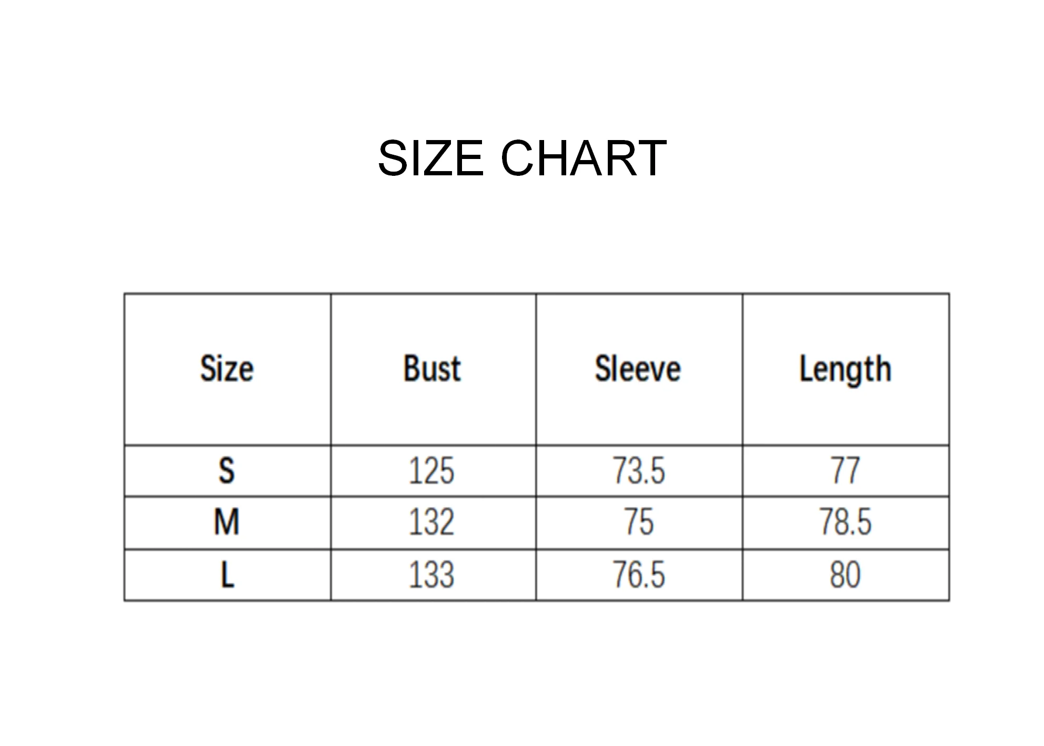Screen dimensions: 1044x746
Task: Click the 'S' size row label
Action: (x=227, y=471)
